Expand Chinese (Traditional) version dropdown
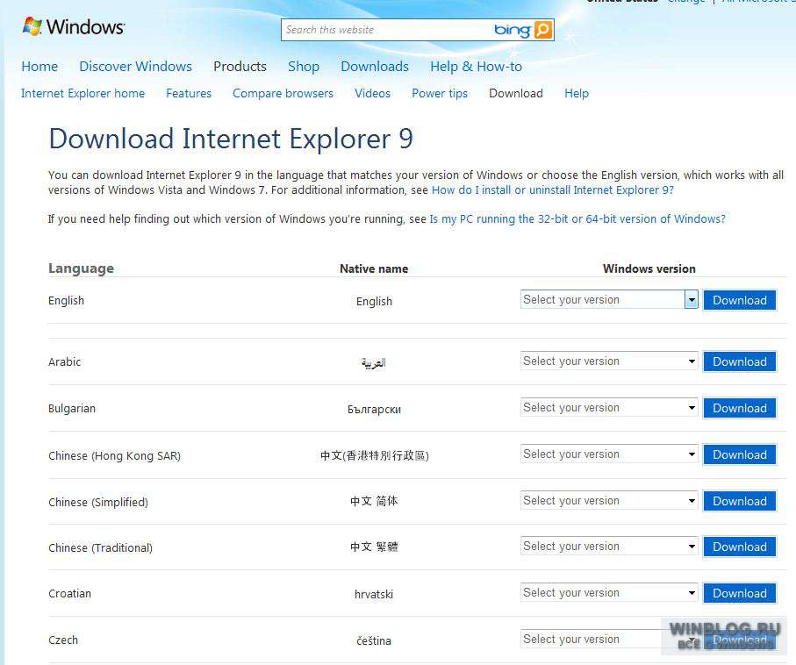This screenshot has width=796, height=665. tap(609, 547)
